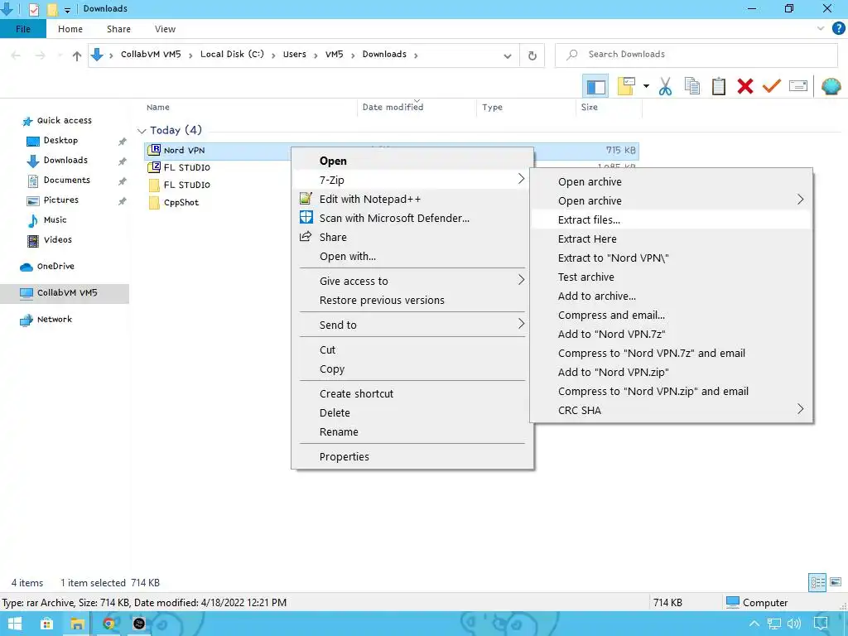
Task: Sort by the Name column header
Action: pyautogui.click(x=158, y=107)
